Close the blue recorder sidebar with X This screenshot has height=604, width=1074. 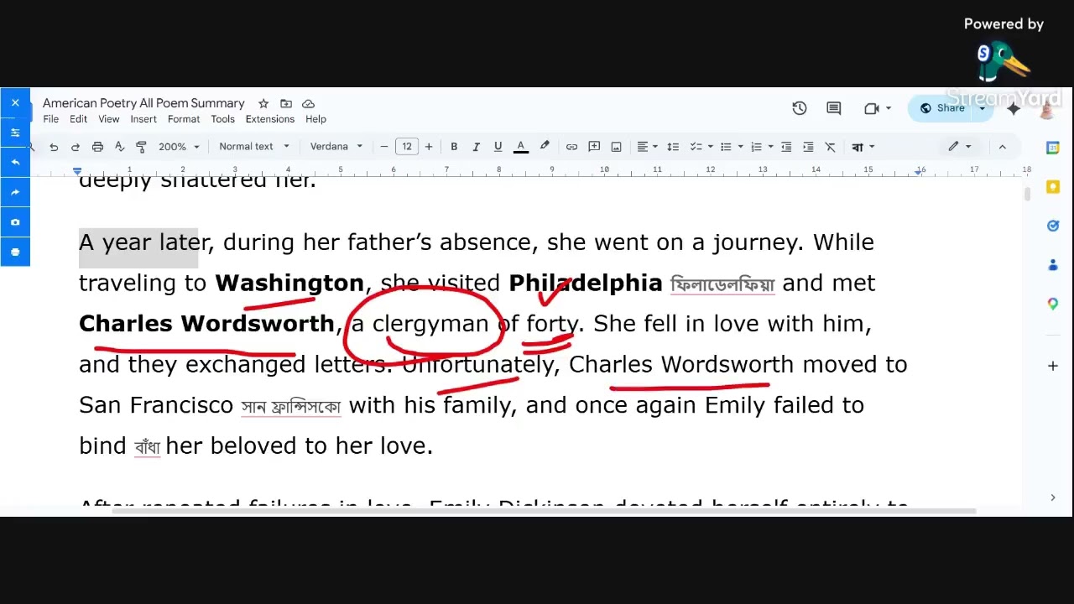(15, 102)
